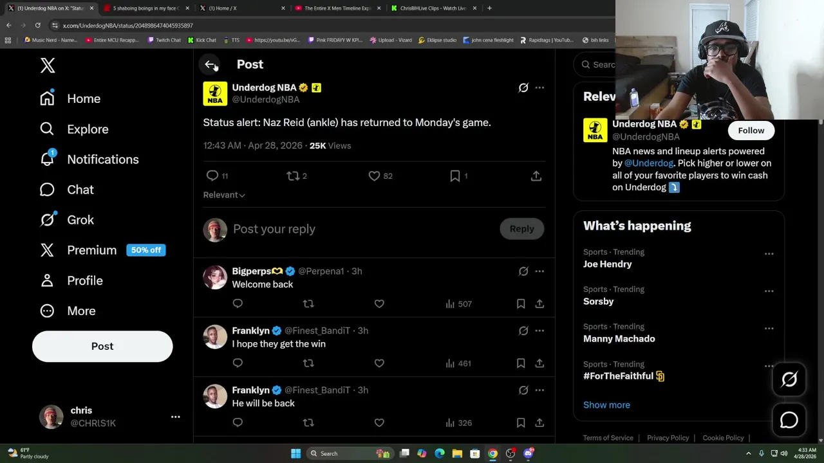Ask Grok about 'He will be back' reply
This screenshot has width=824, height=463.
click(523, 390)
